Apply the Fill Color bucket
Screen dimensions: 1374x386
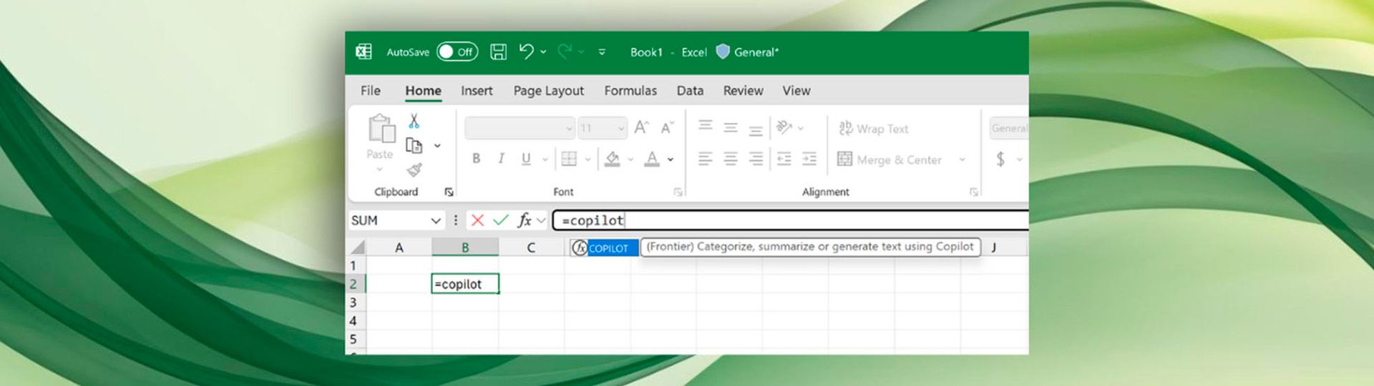point(613,159)
